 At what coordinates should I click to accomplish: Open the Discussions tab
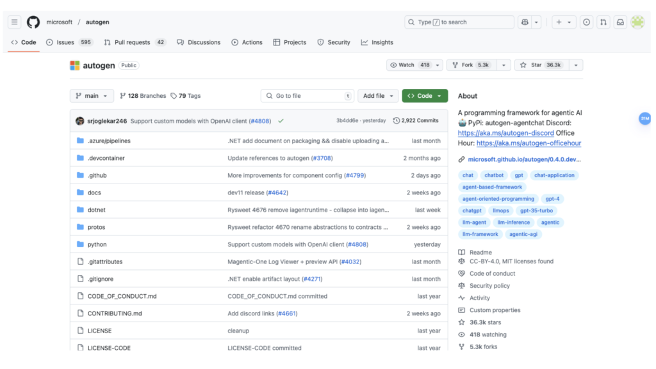(199, 42)
